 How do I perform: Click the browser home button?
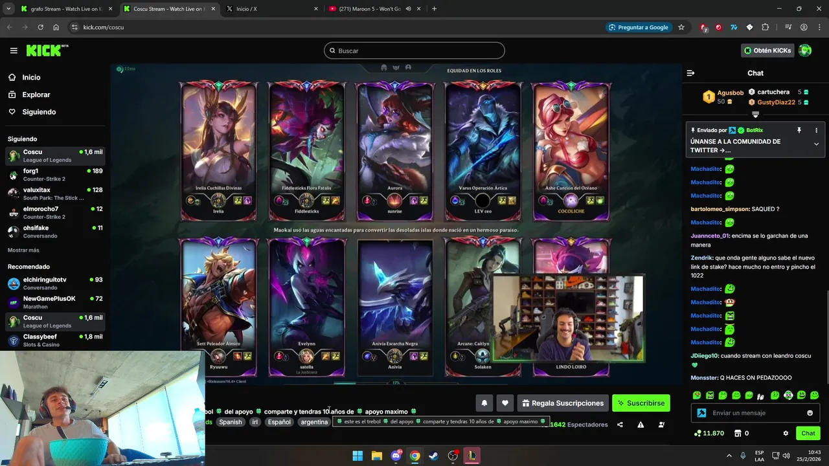click(56, 27)
